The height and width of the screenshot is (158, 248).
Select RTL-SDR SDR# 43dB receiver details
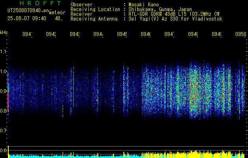click(x=174, y=14)
